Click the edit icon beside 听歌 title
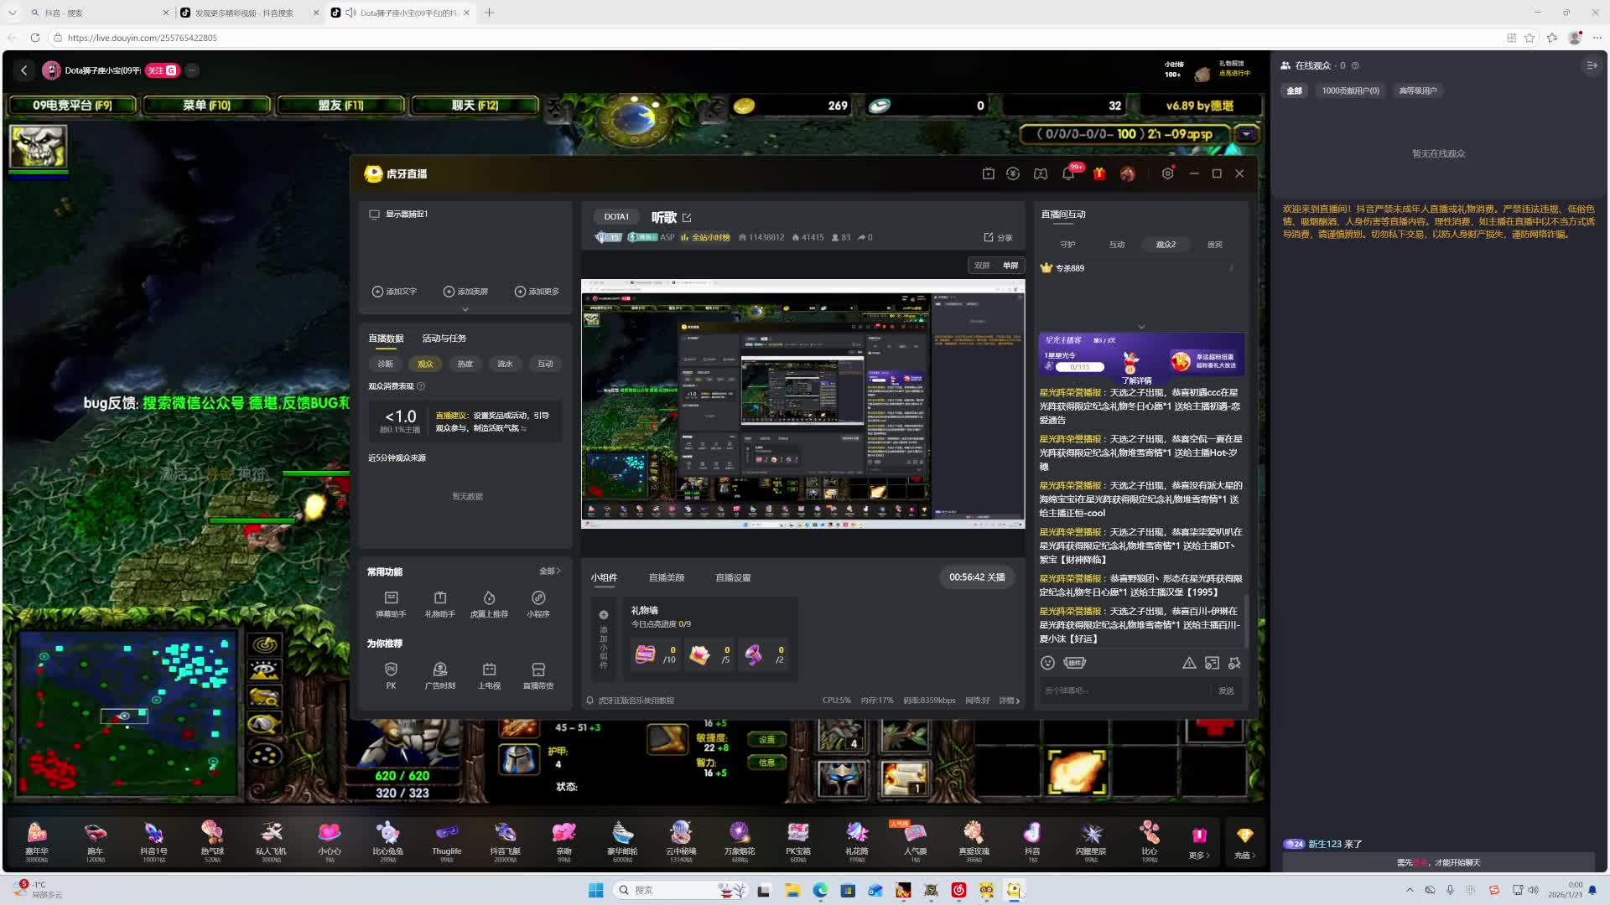This screenshot has width=1610, height=905. (687, 218)
